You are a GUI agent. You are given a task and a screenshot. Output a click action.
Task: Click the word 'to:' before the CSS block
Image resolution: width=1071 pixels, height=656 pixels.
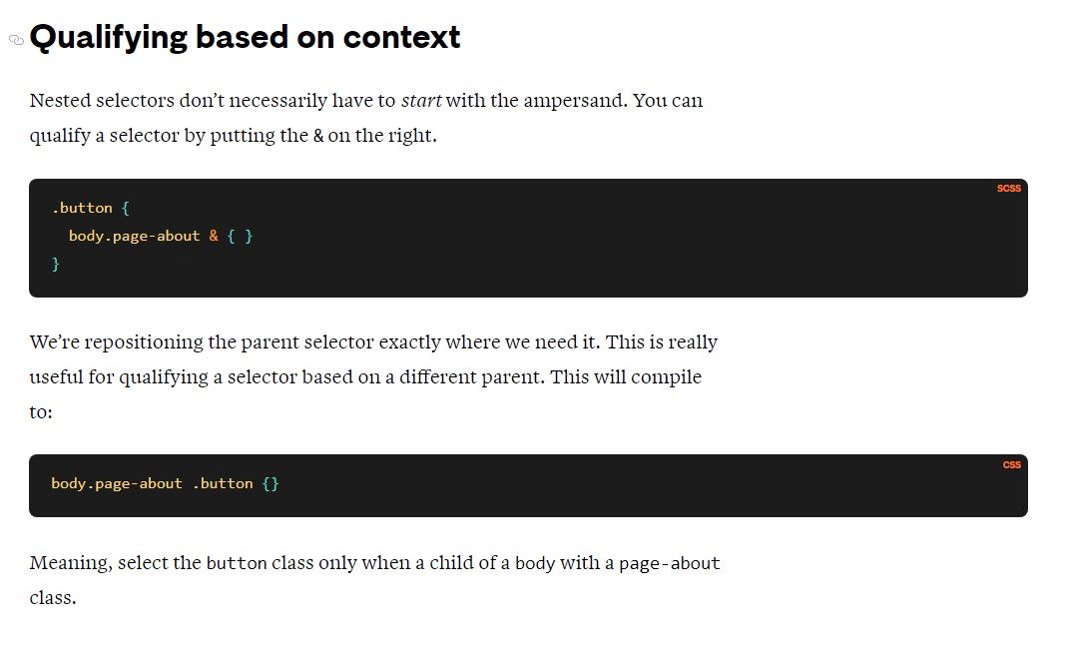pyautogui.click(x=41, y=412)
